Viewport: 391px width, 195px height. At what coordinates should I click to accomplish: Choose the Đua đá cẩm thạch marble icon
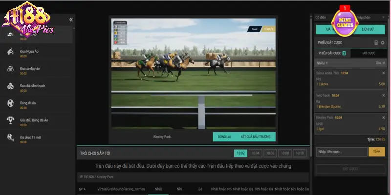pyautogui.click(x=10, y=86)
